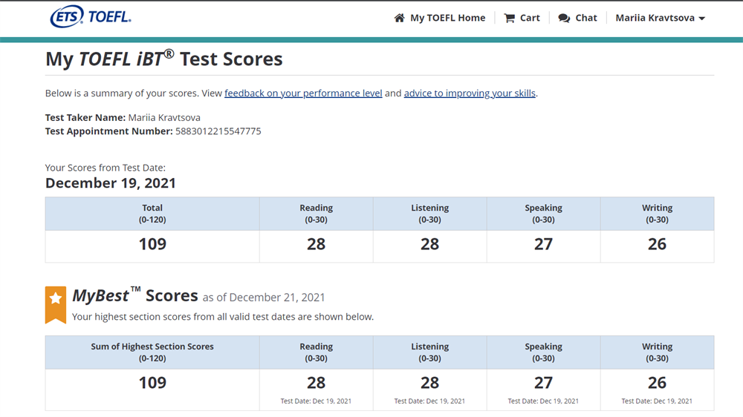This screenshot has width=743, height=417.
Task: Click Listening (0-30) header in MyBest table
Action: [x=429, y=352]
